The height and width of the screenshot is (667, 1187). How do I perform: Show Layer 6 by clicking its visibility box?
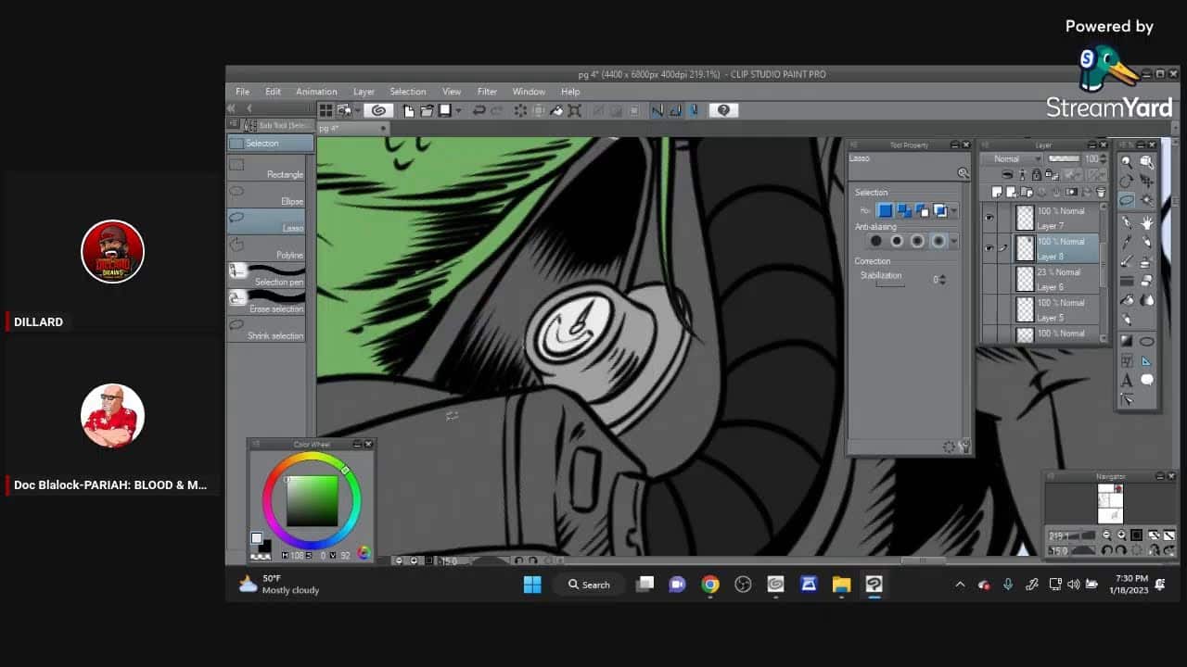[989, 278]
